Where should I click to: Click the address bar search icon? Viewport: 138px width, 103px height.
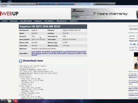click(x=30, y=4)
